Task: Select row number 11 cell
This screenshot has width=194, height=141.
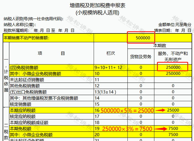Action: [x=111, y=80]
